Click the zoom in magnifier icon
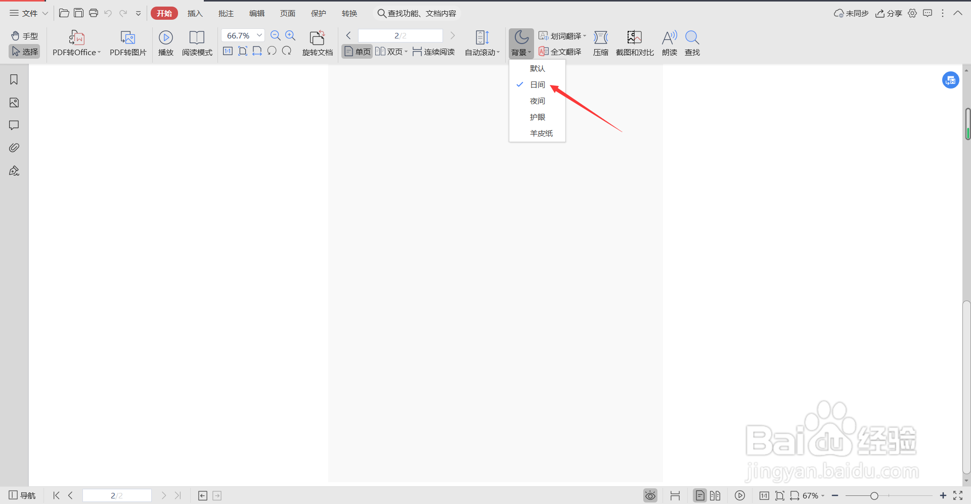Image resolution: width=971 pixels, height=504 pixels. click(x=290, y=35)
